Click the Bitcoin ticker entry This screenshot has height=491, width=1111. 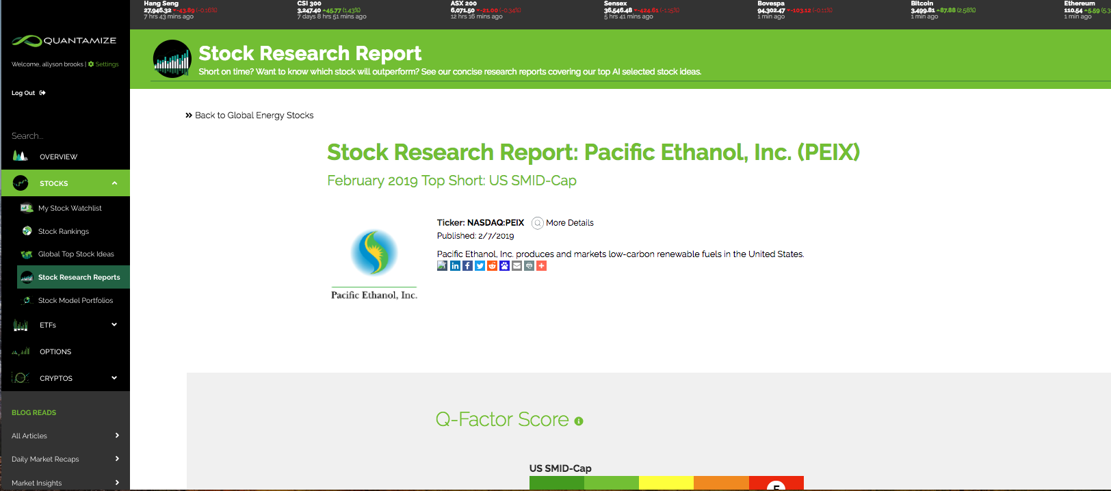[x=943, y=10]
